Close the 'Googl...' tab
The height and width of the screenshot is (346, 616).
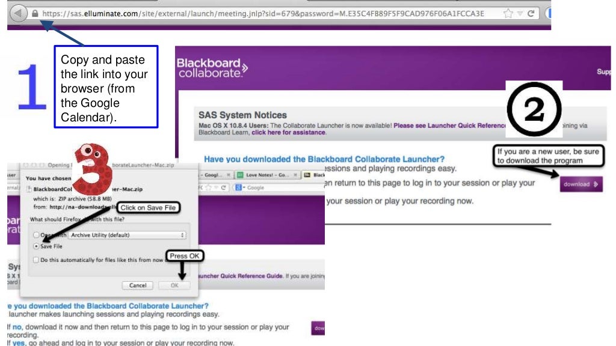(x=228, y=175)
